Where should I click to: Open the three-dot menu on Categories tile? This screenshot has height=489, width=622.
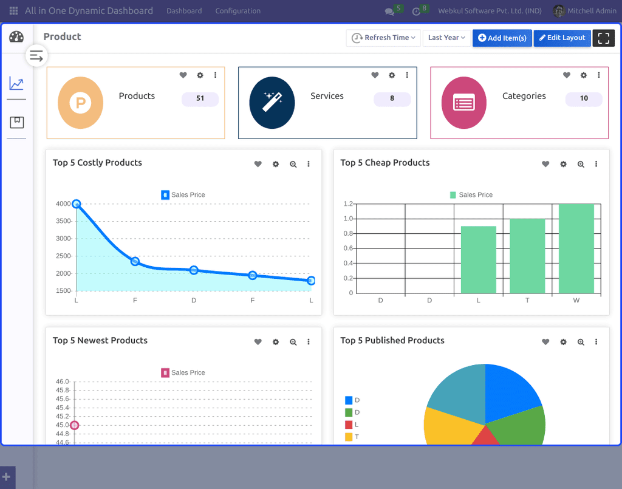point(599,75)
